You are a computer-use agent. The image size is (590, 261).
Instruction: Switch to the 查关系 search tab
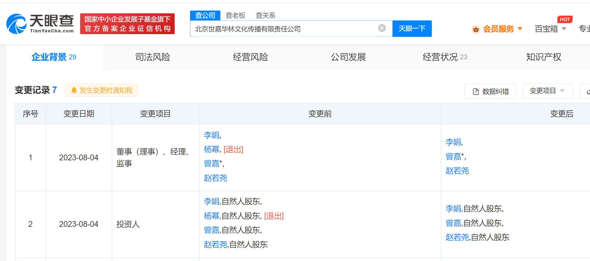click(x=265, y=15)
